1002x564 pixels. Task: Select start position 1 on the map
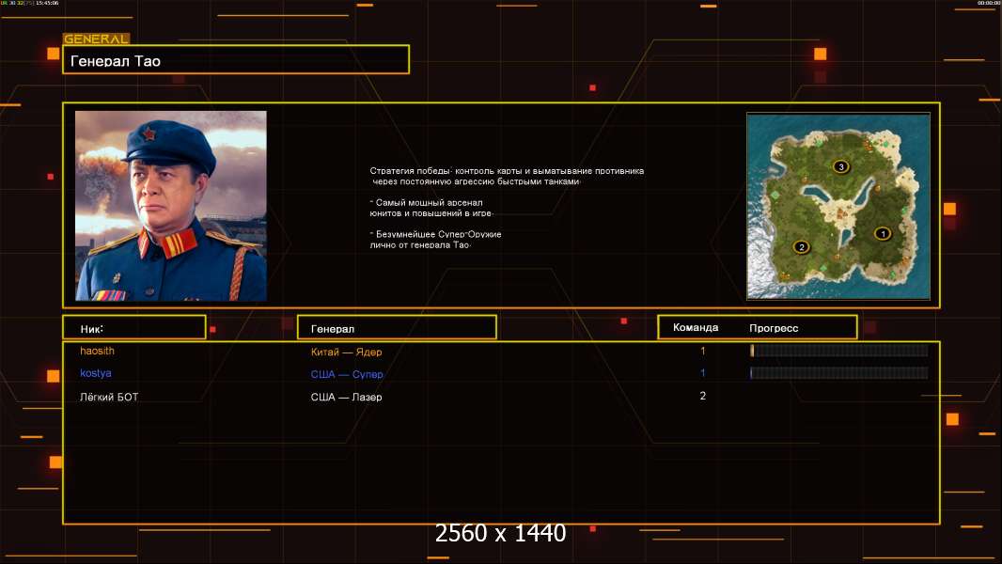(883, 234)
